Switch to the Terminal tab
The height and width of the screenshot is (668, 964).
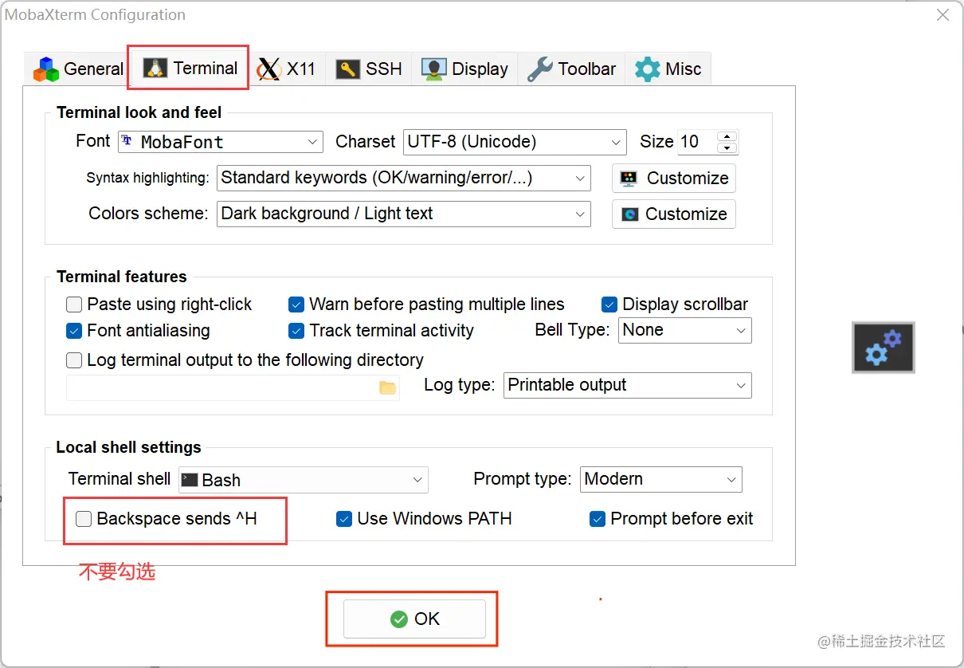coord(190,68)
